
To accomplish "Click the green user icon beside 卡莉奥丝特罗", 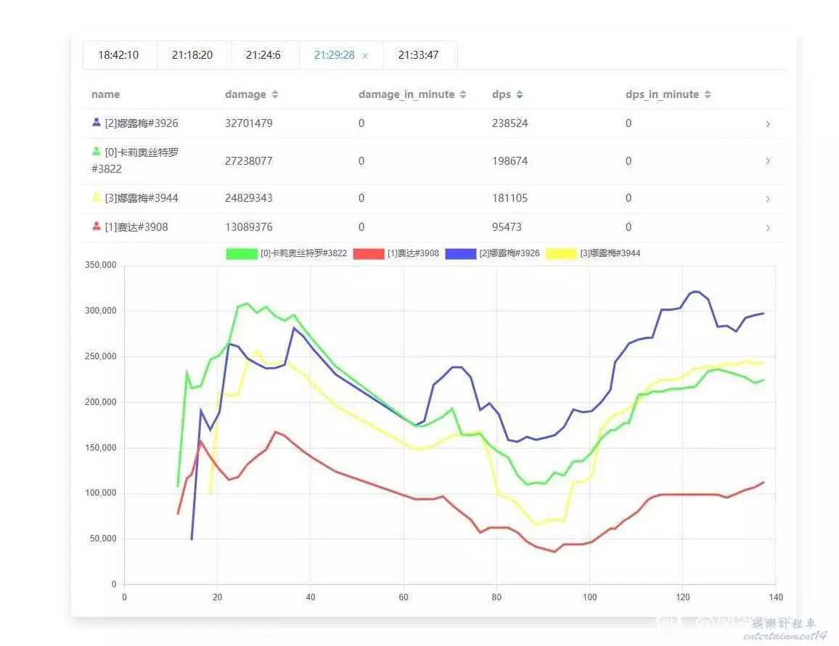I will coord(97,152).
